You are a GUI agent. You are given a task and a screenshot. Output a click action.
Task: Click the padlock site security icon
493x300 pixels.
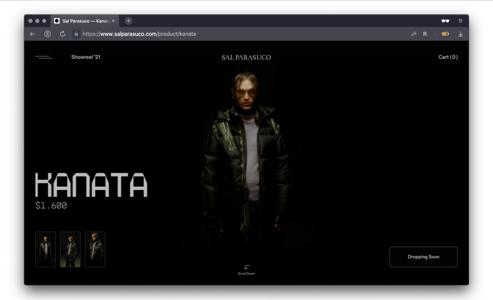click(x=76, y=34)
